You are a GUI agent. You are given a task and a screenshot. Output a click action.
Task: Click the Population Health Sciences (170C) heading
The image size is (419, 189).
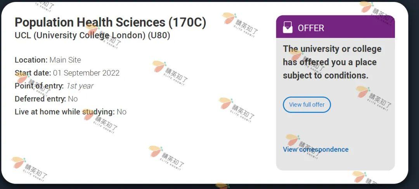[110, 22]
